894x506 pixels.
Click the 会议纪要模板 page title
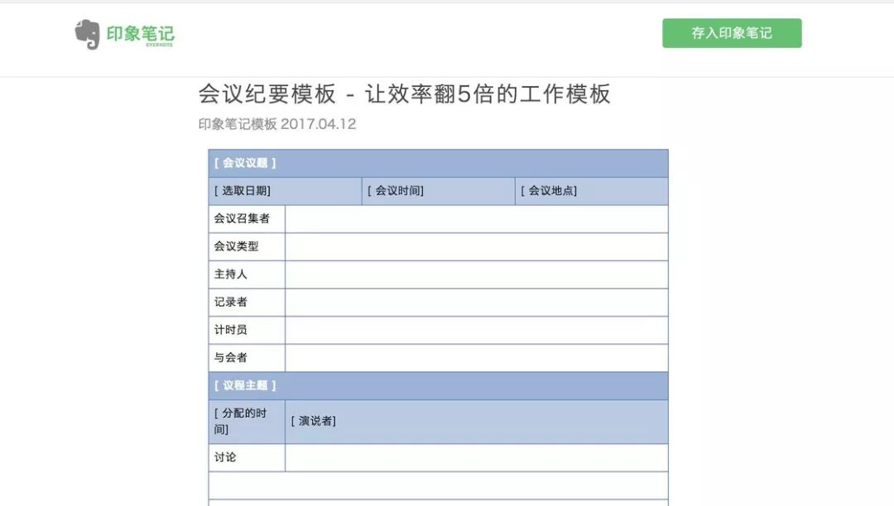404,94
